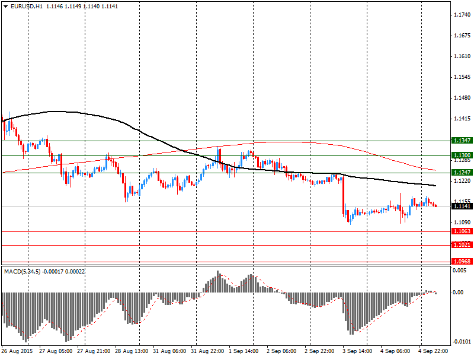
Task: Click the 2 Sep 22:00 time label
Action: (x=319, y=351)
